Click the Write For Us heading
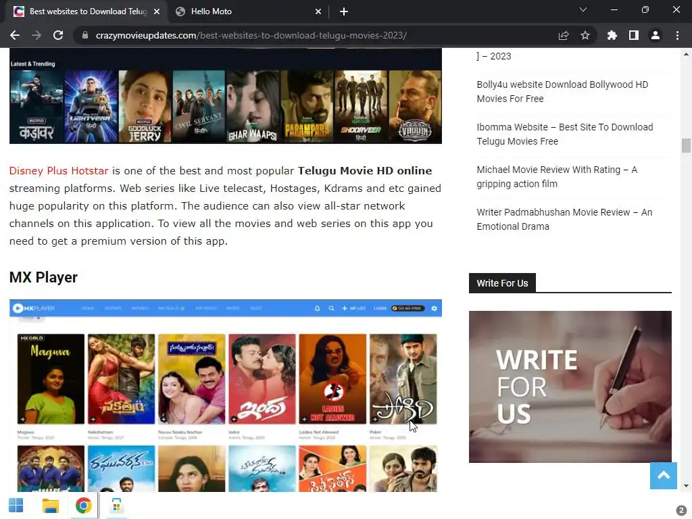This screenshot has width=692, height=519. [502, 283]
